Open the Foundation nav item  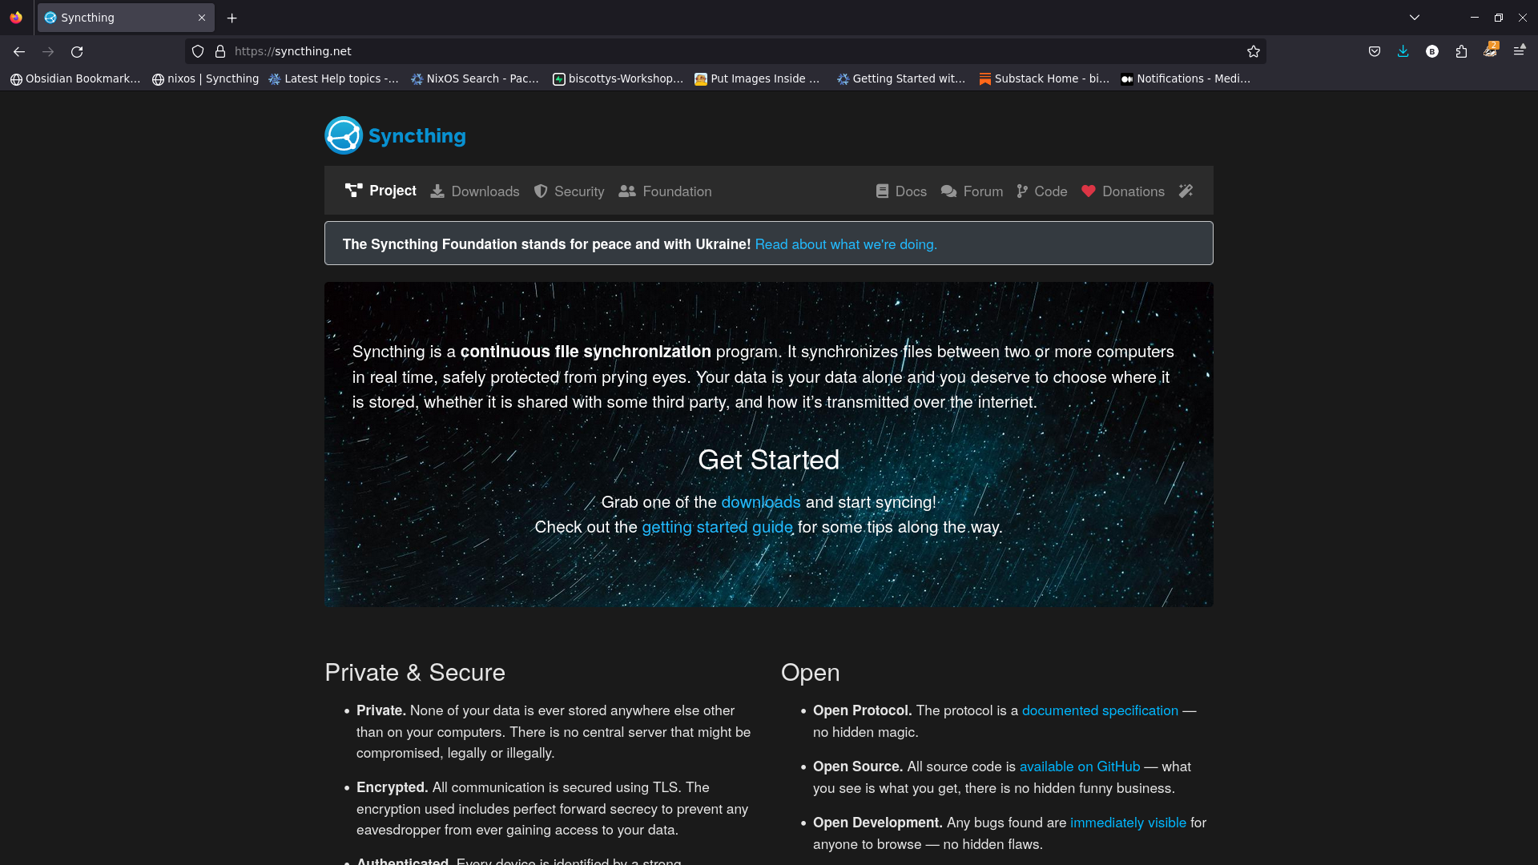665,191
